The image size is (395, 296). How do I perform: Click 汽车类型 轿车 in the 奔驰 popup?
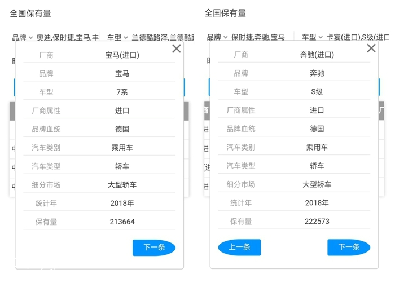tap(317, 166)
